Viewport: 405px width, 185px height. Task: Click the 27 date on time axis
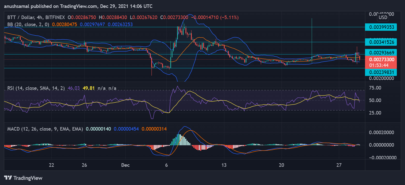339,165
